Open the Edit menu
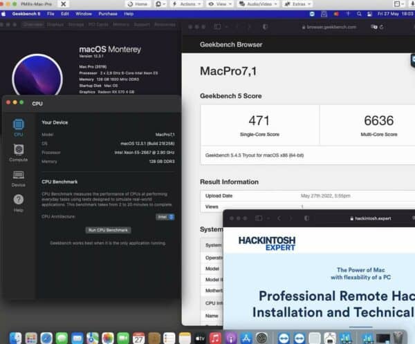415x344 pixels. pos(64,14)
